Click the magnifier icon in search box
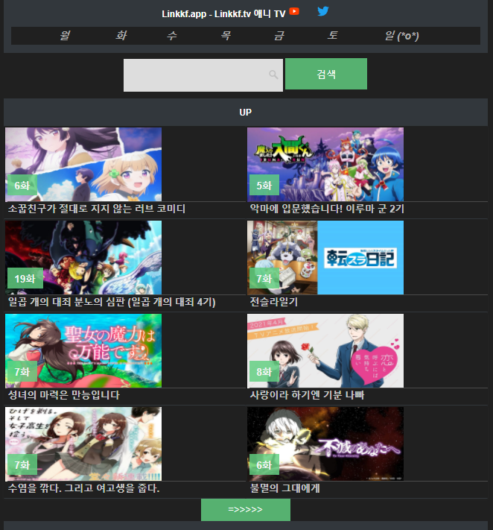Image resolution: width=493 pixels, height=530 pixels. click(x=273, y=75)
